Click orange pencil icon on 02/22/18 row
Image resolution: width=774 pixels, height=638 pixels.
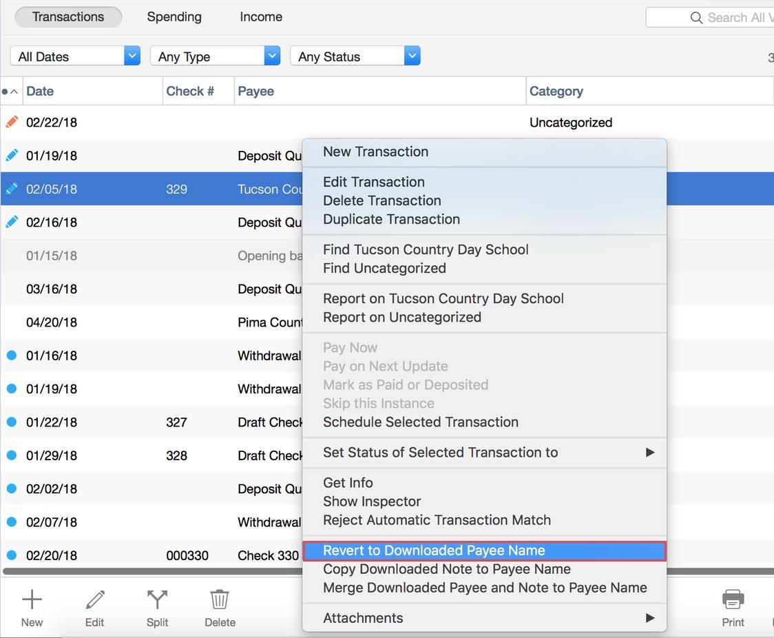[x=12, y=122]
